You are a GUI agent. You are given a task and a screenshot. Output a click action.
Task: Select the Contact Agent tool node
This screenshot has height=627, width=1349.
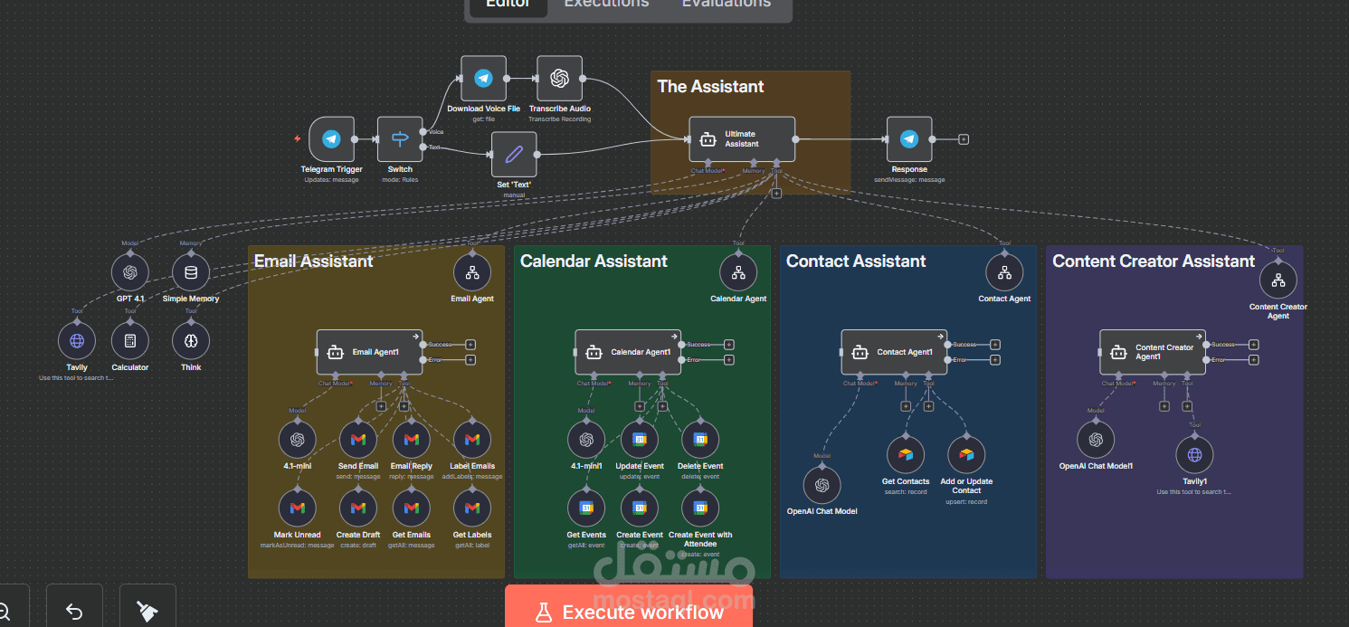[1004, 272]
